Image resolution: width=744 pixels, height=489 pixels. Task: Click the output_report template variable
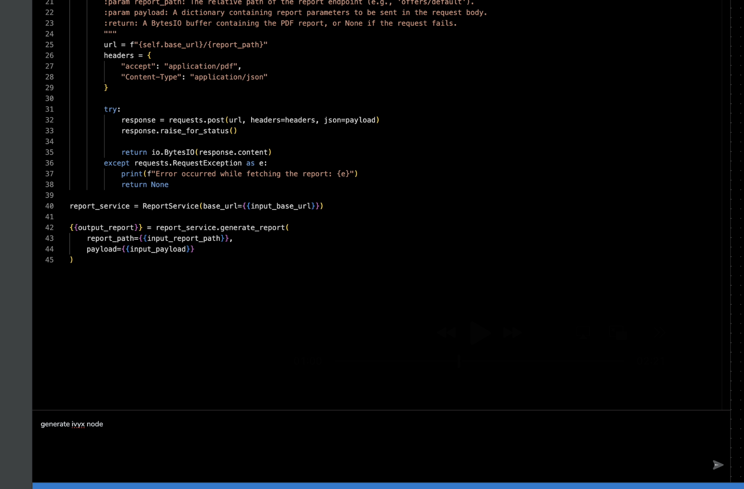106,228
